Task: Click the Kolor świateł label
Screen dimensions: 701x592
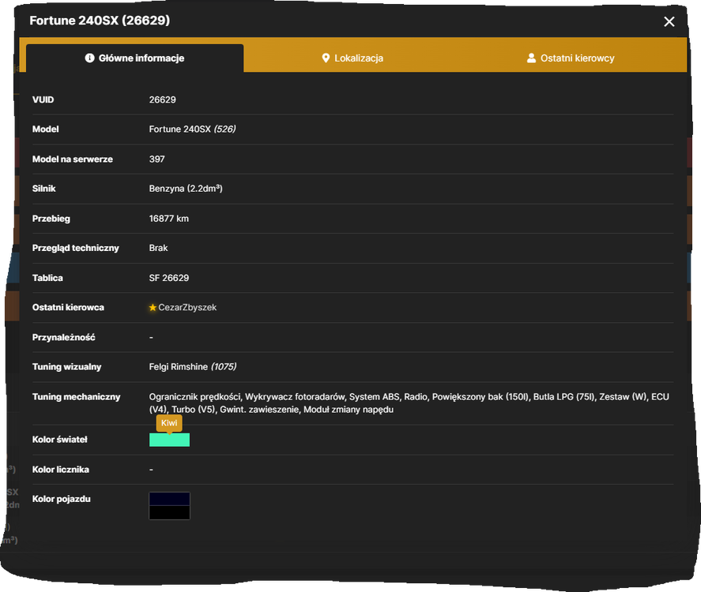Action: [59, 440]
